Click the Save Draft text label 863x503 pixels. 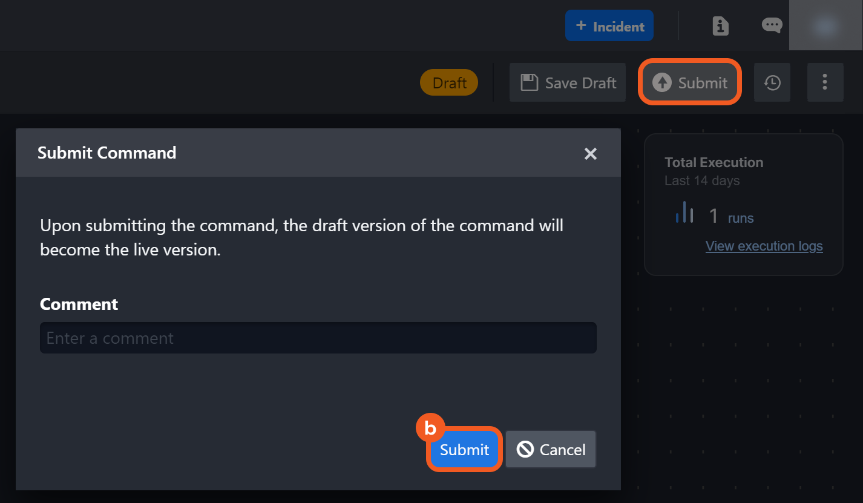580,83
